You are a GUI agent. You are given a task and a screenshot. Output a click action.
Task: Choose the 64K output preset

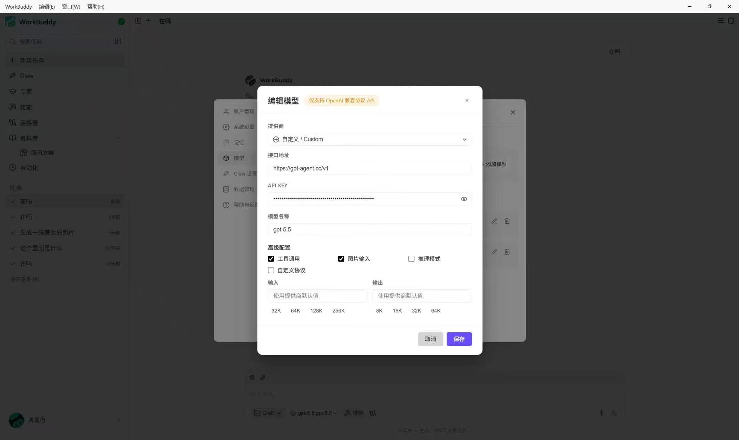pyautogui.click(x=436, y=311)
